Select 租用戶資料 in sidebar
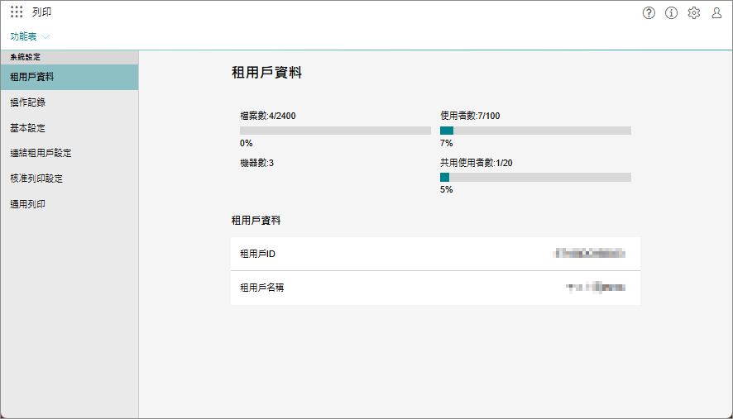The height and width of the screenshot is (419, 733). [33, 77]
